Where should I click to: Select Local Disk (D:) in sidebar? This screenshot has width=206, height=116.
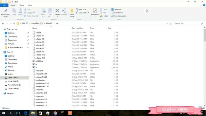[x=14, y=81]
